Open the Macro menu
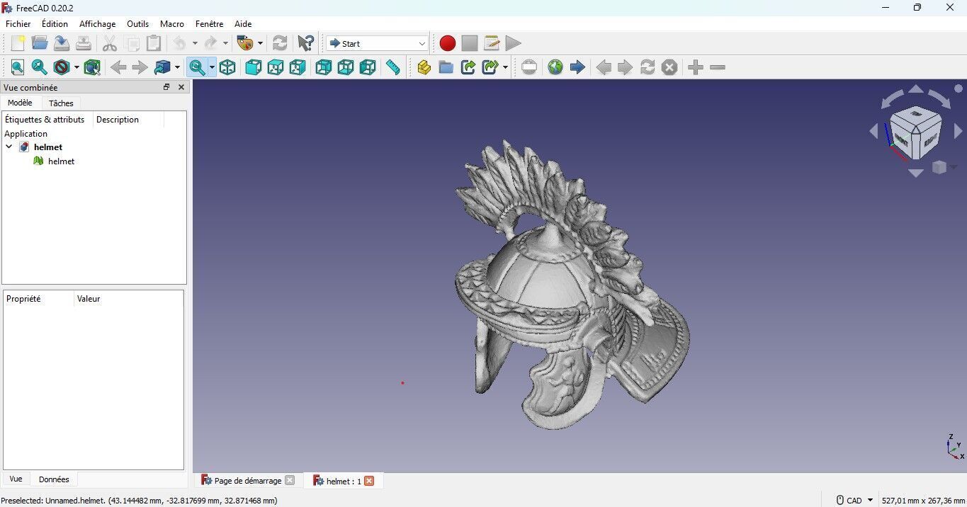 pos(172,23)
